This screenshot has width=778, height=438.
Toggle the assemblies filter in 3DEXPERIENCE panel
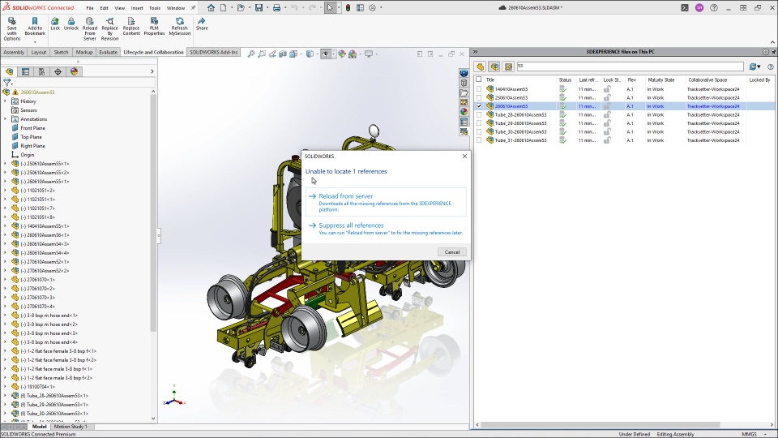pyautogui.click(x=494, y=67)
